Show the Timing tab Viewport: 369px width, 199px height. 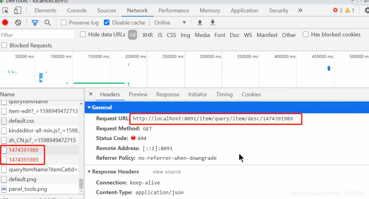(224, 94)
